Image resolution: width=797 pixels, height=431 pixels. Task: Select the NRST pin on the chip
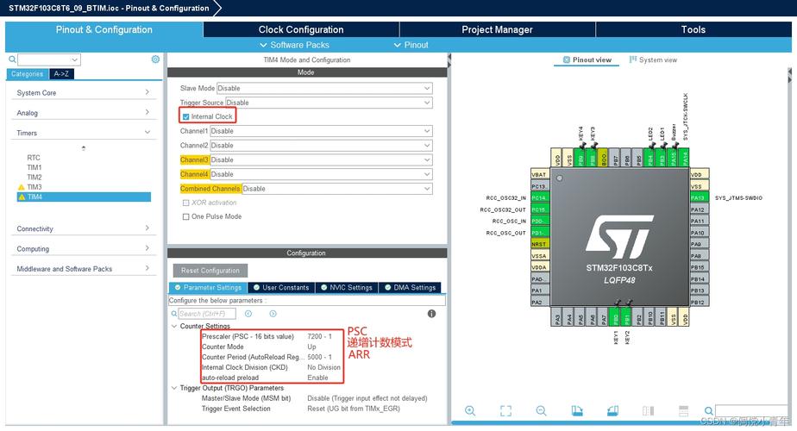click(x=540, y=244)
